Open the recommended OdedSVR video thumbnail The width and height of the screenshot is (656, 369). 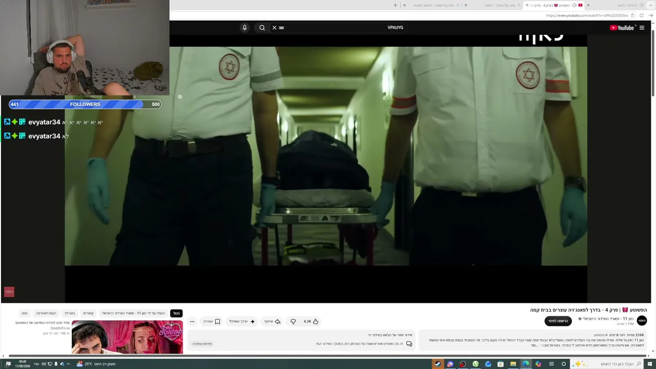(127, 337)
